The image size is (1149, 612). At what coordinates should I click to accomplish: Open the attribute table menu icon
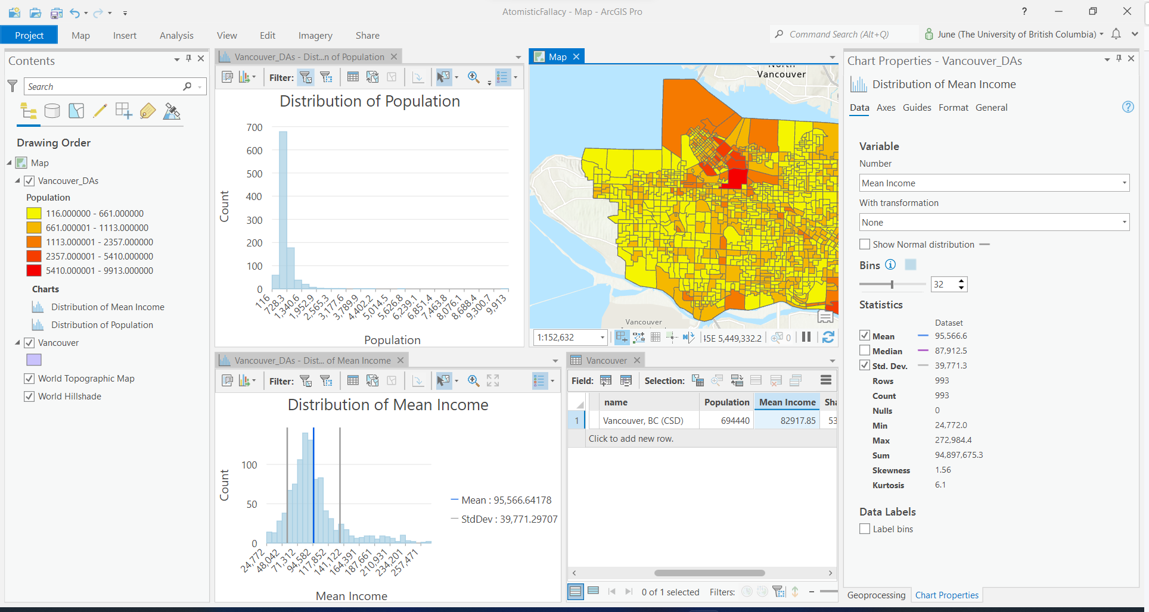(x=825, y=380)
